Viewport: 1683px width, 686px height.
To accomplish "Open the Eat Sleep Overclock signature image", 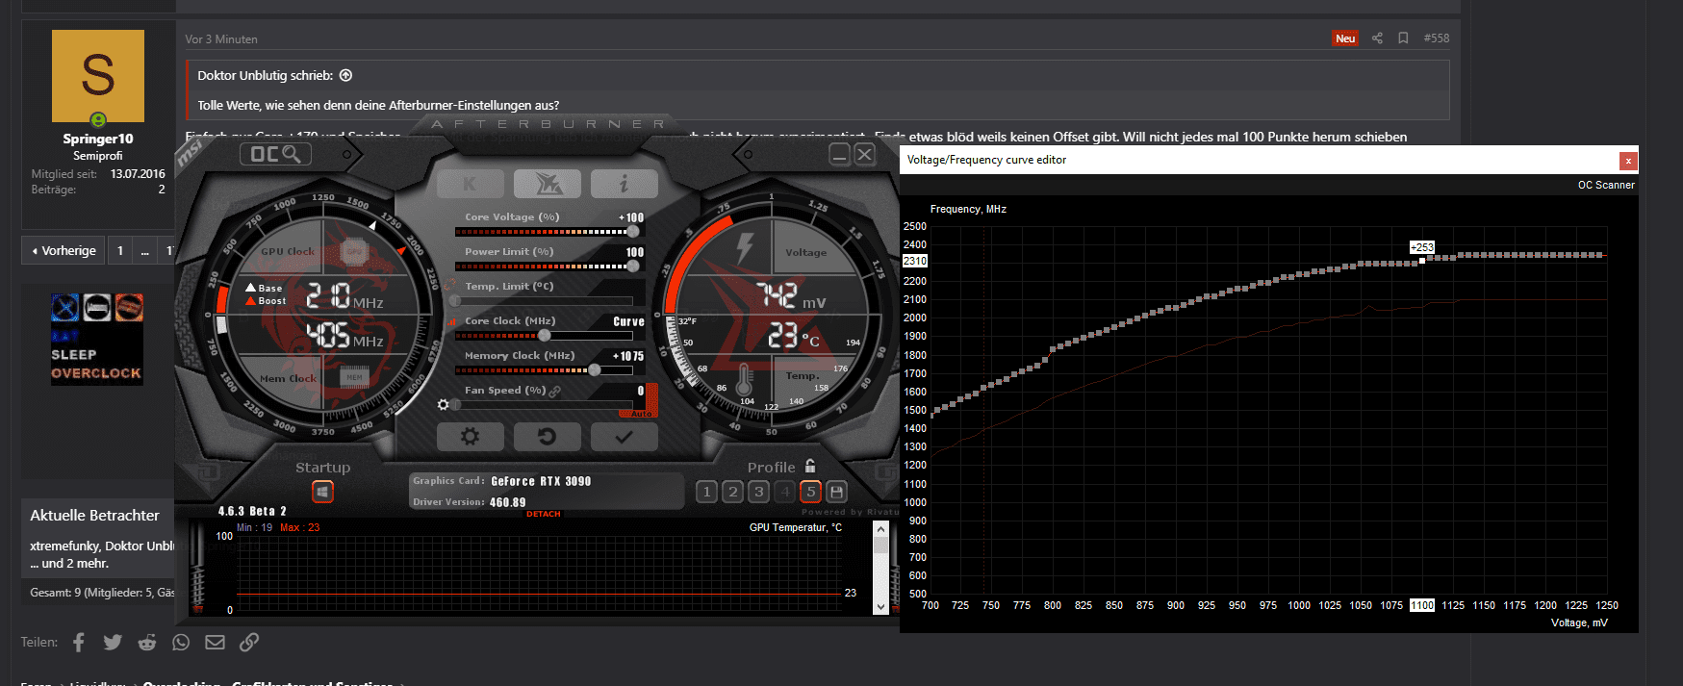I will click(x=97, y=339).
